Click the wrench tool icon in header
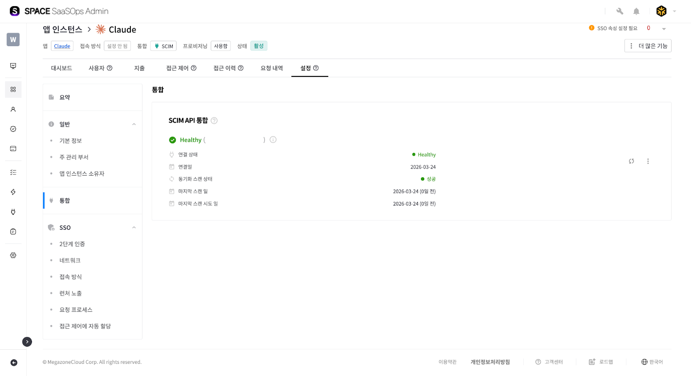691x376 pixels. [x=620, y=11]
